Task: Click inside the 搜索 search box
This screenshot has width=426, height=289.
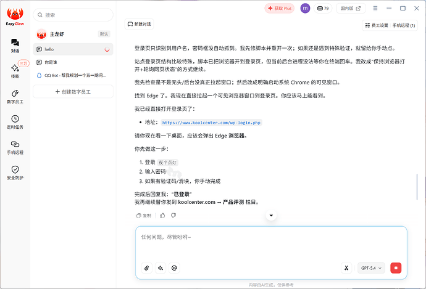Action: 73,15
